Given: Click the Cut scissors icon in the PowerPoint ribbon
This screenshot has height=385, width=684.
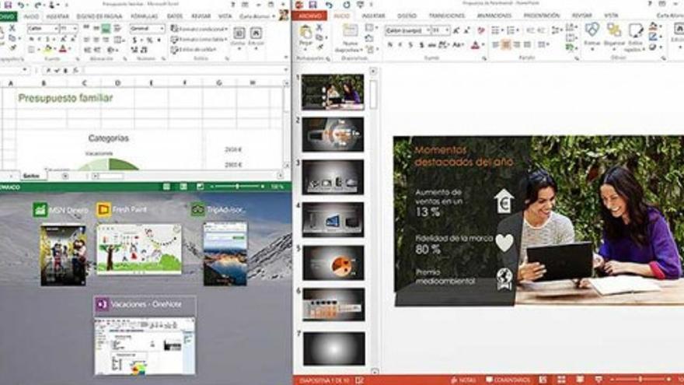Looking at the screenshot, I should [x=319, y=27].
